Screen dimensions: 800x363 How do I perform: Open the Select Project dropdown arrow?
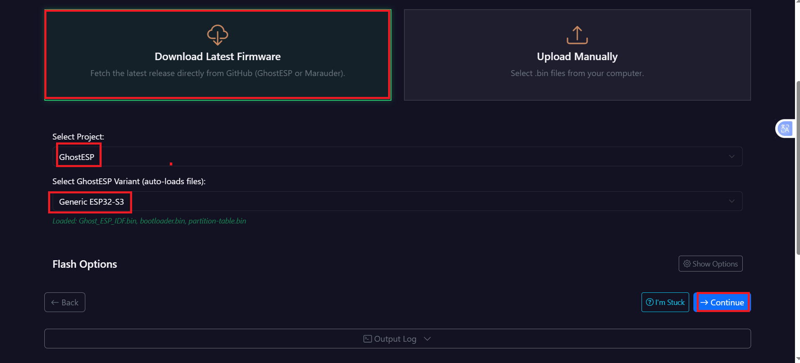click(x=731, y=157)
